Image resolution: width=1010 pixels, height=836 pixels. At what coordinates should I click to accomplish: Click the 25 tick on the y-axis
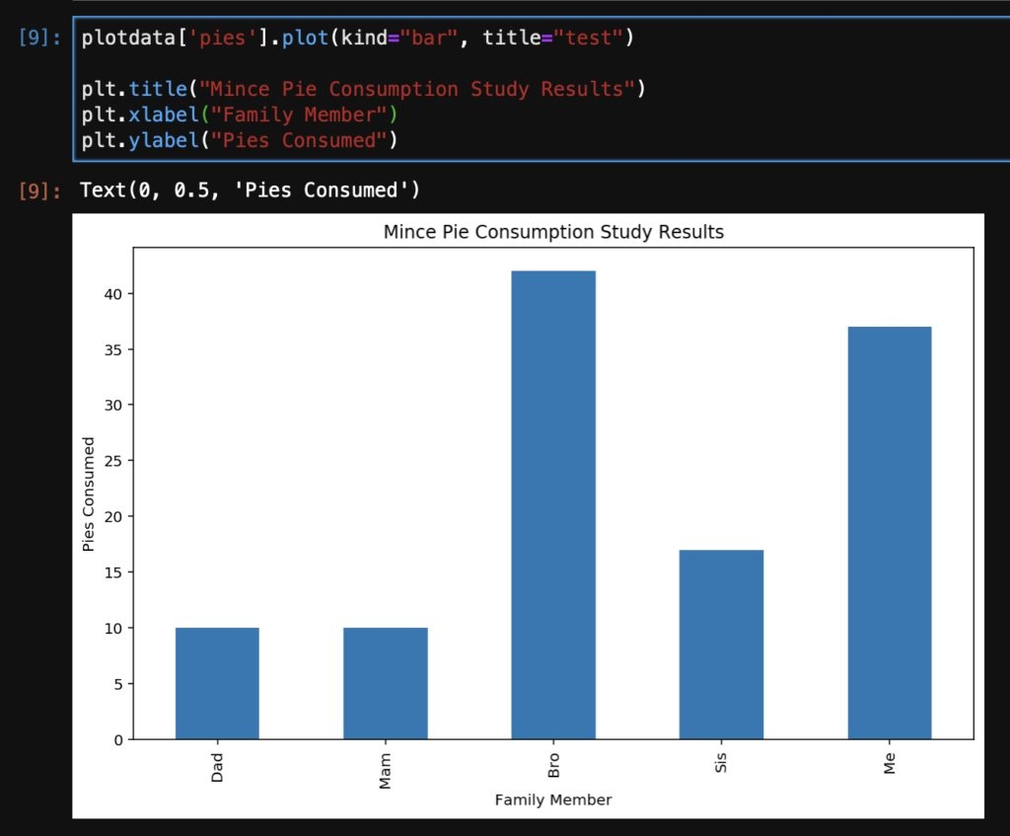coord(113,461)
